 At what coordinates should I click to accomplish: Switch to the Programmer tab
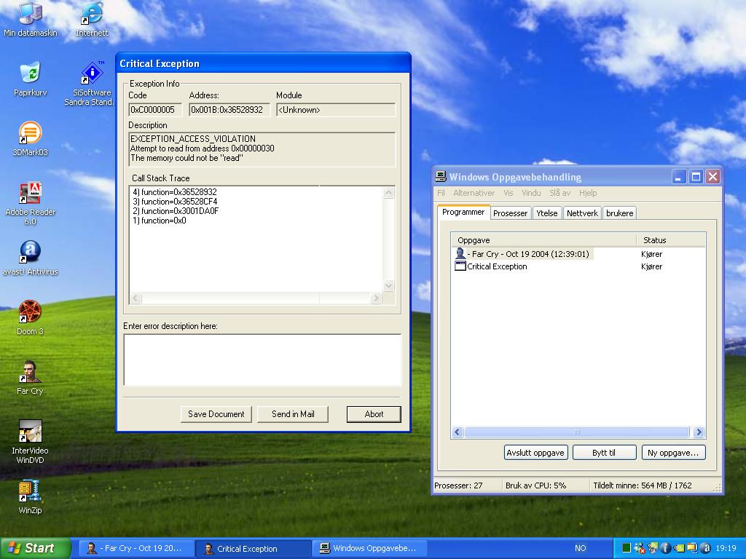tap(463, 212)
